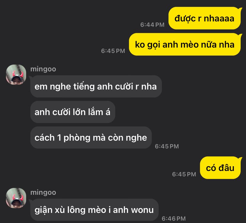
Task: Click the 6:46 PM timestamp
Action: click(174, 219)
